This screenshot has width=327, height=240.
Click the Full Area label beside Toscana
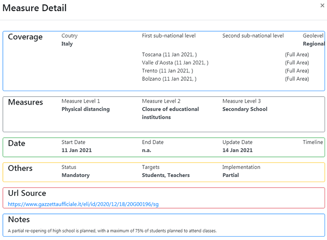point(297,55)
